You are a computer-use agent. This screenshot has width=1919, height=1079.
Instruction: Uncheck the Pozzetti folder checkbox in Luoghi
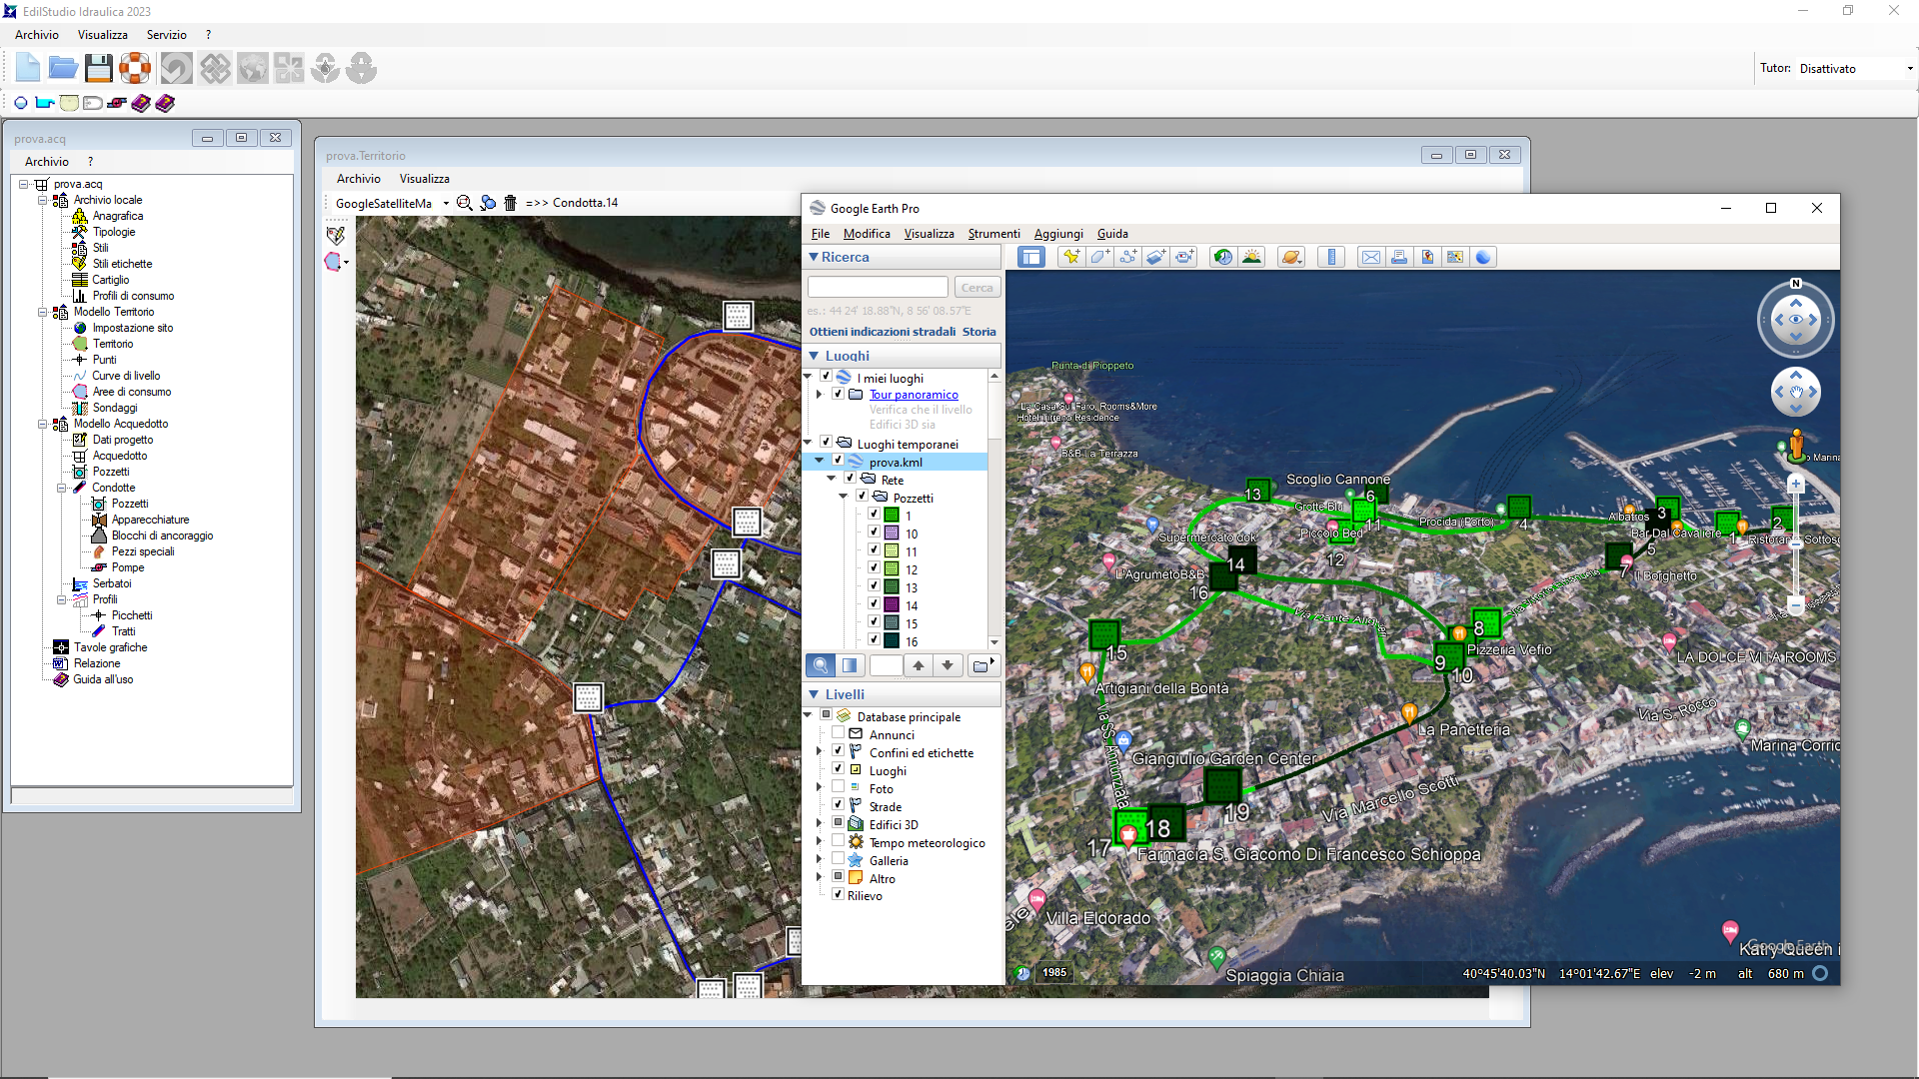click(x=862, y=497)
